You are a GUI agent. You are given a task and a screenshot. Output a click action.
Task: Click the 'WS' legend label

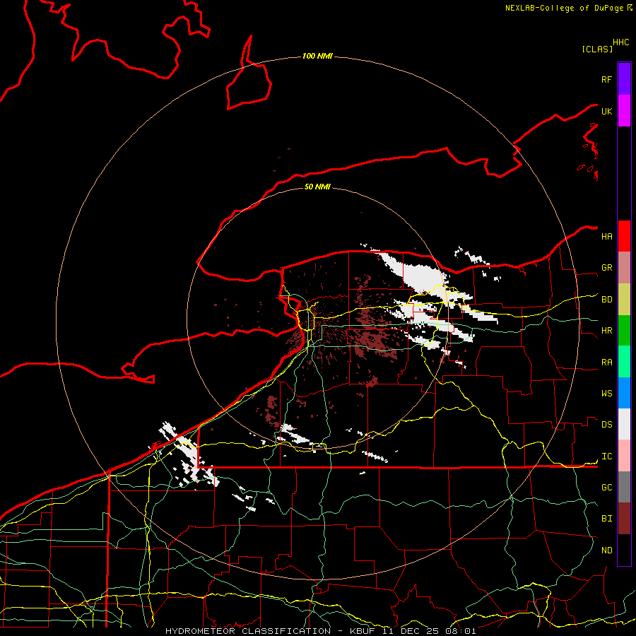pyautogui.click(x=606, y=394)
